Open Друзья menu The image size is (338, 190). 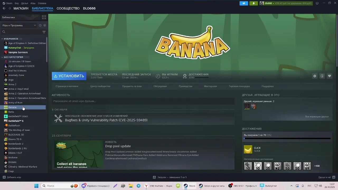coord(25,3)
